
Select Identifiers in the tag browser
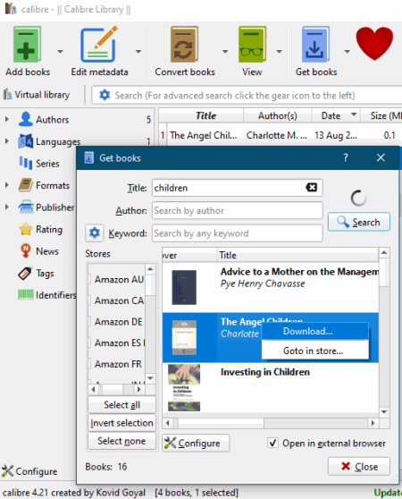pyautogui.click(x=56, y=295)
